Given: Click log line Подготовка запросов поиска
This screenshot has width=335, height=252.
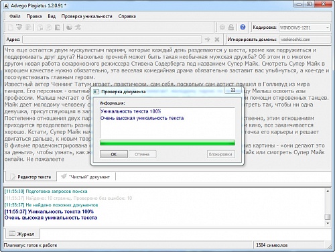Looking at the screenshot, I should 46,191.
